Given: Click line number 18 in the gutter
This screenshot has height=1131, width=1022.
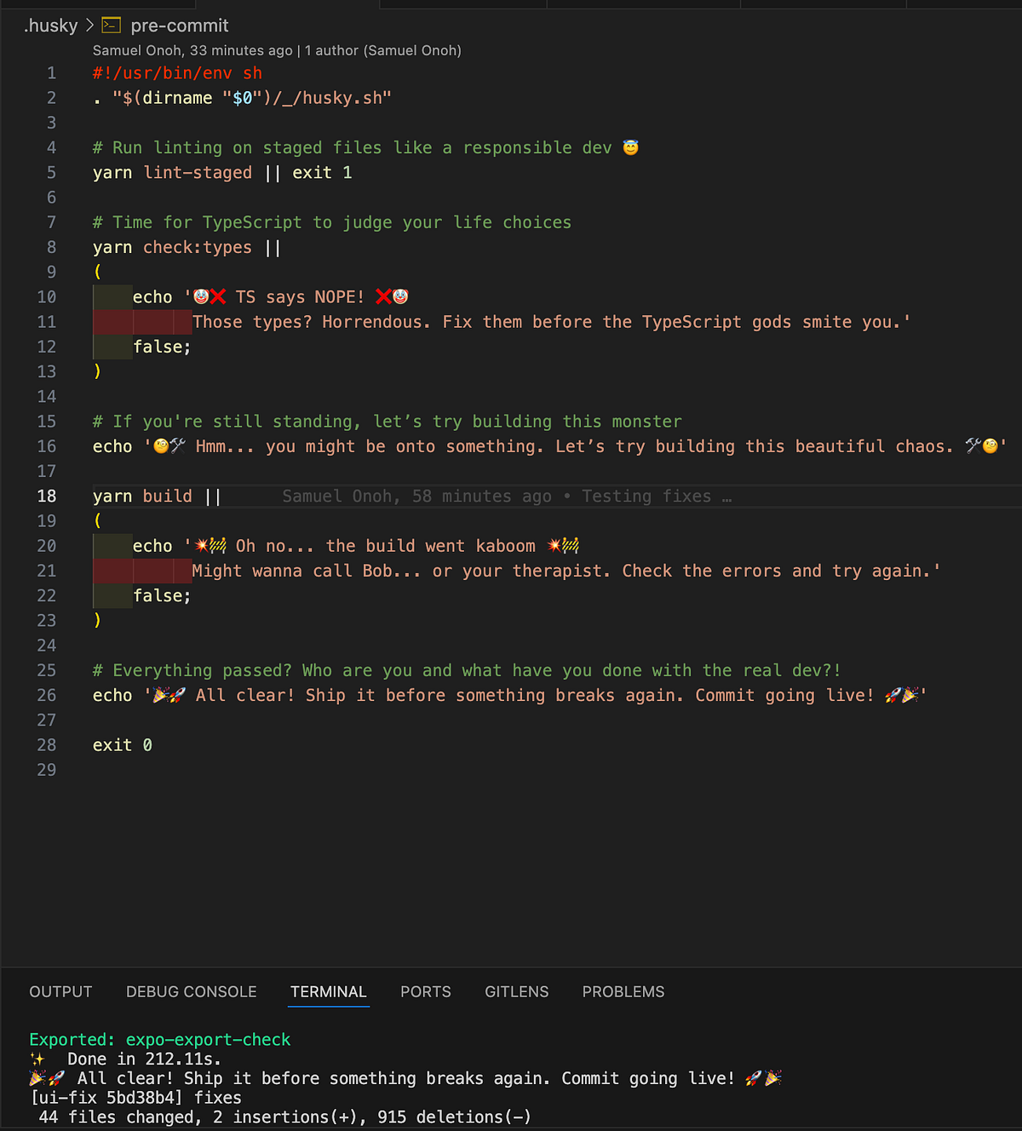Looking at the screenshot, I should point(47,496).
